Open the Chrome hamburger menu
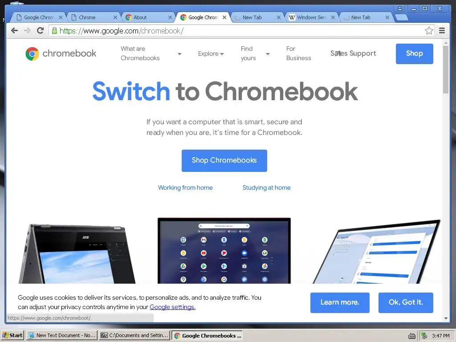This screenshot has height=342, width=456. pos(442,31)
